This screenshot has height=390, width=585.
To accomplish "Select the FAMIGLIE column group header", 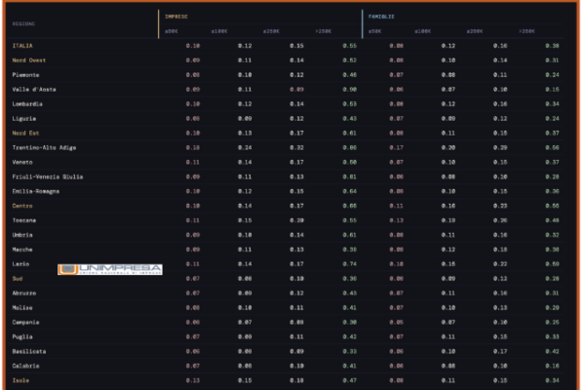I will pyautogui.click(x=381, y=17).
